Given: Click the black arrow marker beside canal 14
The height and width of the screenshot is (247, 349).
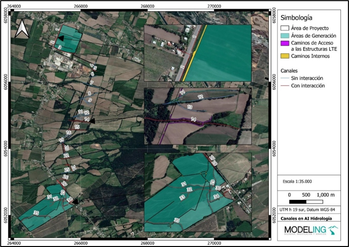Looking at the screenshot, I should (x=93, y=120).
